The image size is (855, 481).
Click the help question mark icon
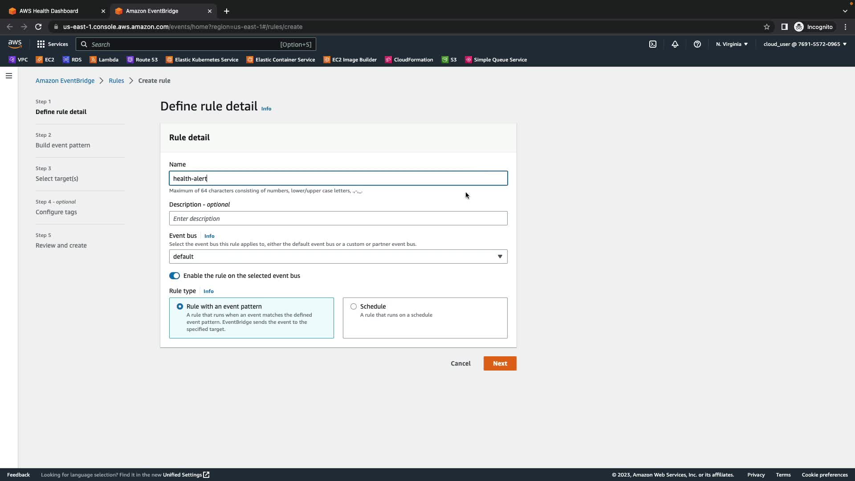[697, 44]
